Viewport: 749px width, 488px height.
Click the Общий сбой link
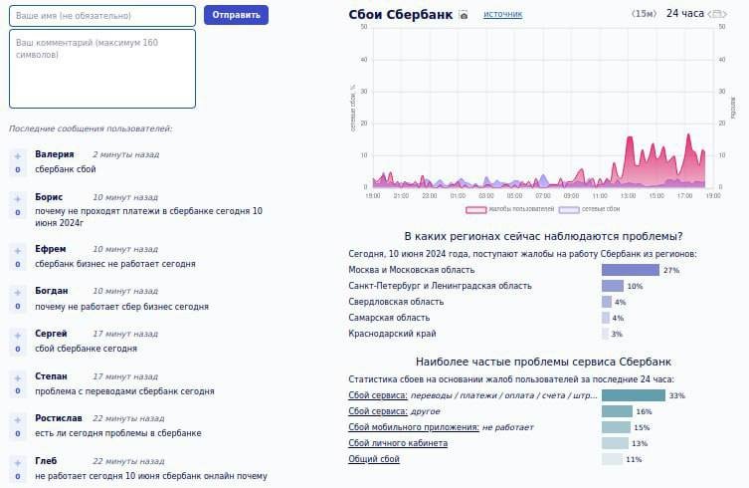point(374,459)
